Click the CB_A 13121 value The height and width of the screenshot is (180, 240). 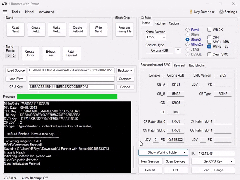click(x=176, y=84)
